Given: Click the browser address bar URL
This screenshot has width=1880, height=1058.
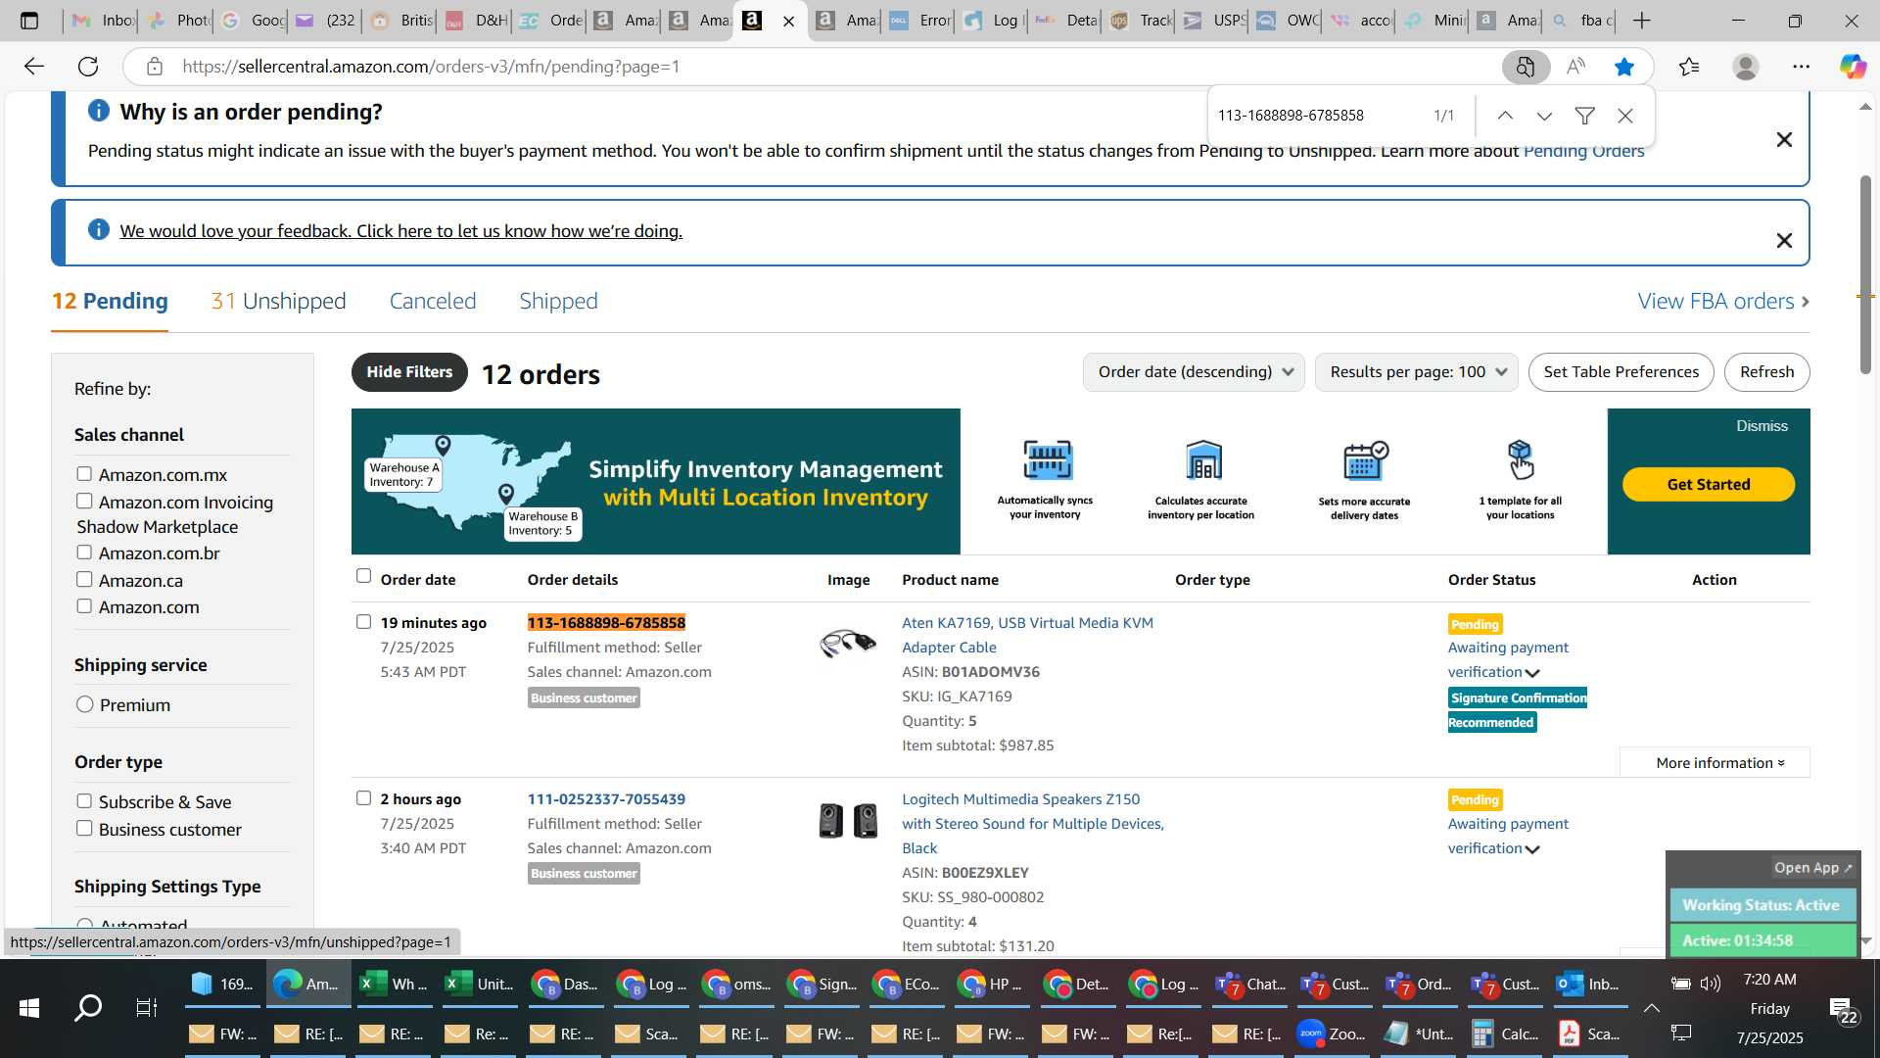Looking at the screenshot, I should pyautogui.click(x=431, y=67).
